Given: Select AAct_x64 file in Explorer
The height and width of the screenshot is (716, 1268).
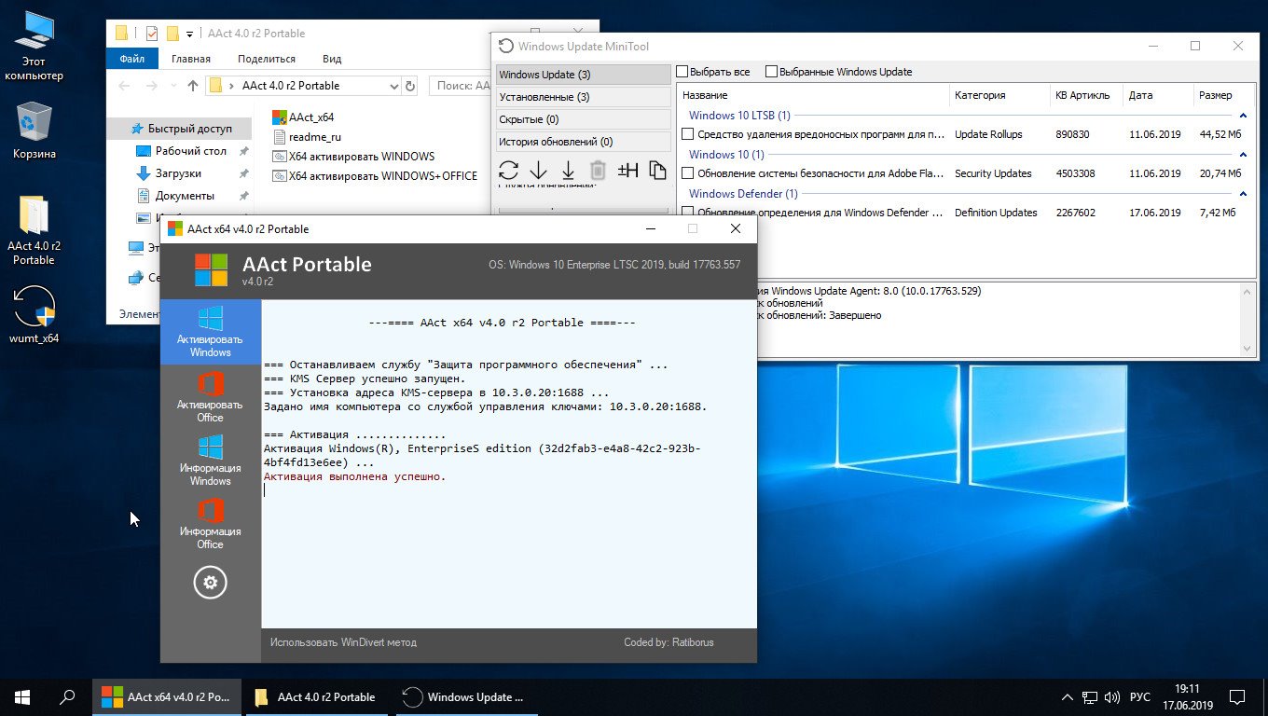Looking at the screenshot, I should (303, 117).
